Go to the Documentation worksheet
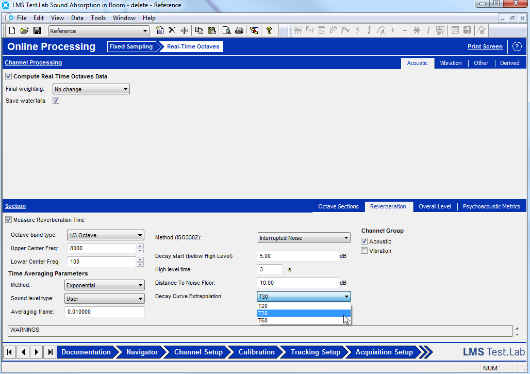The image size is (530, 374). pyautogui.click(x=86, y=352)
